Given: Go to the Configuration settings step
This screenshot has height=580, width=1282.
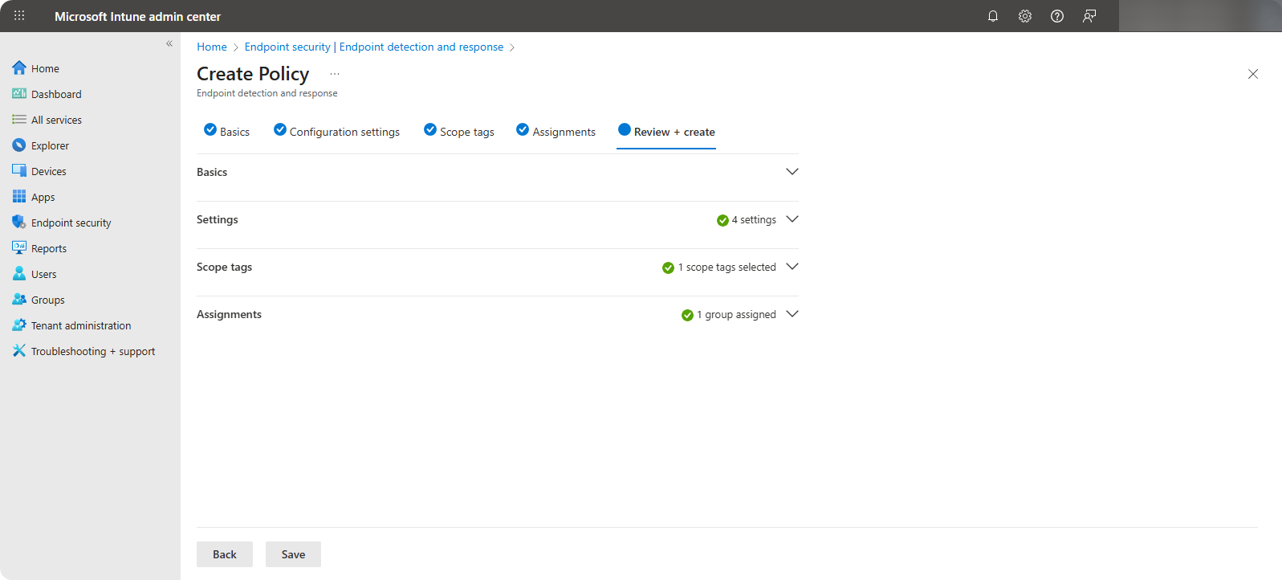Looking at the screenshot, I should pyautogui.click(x=336, y=132).
